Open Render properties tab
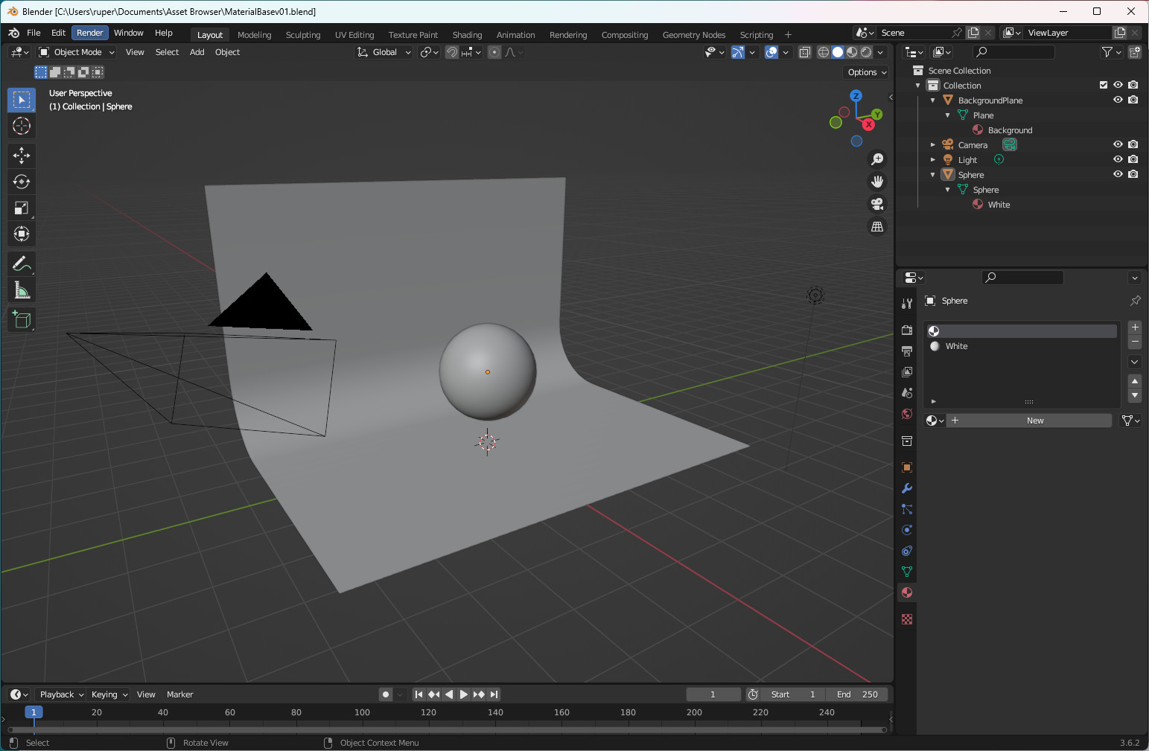The width and height of the screenshot is (1149, 751). pos(907,330)
